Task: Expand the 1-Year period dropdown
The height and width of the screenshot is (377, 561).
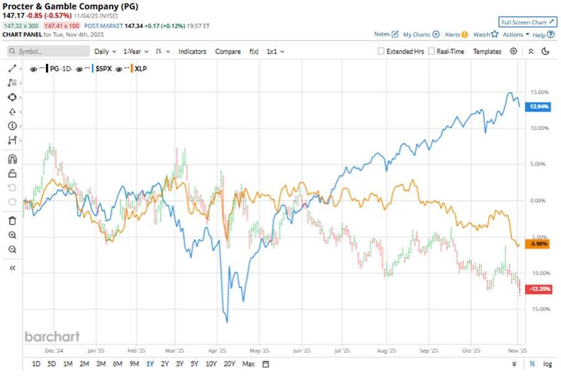Action: pos(135,52)
